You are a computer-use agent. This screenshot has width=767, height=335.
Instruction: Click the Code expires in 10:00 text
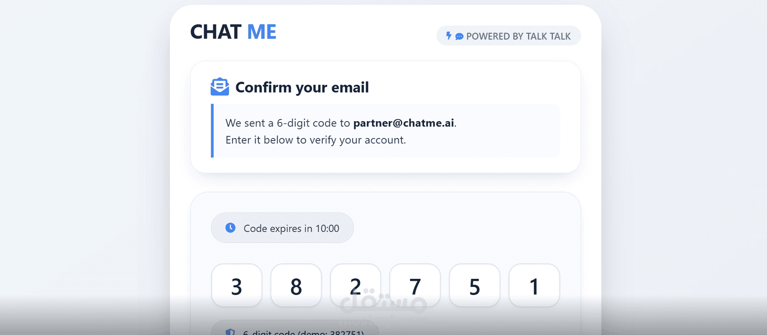pyautogui.click(x=291, y=228)
